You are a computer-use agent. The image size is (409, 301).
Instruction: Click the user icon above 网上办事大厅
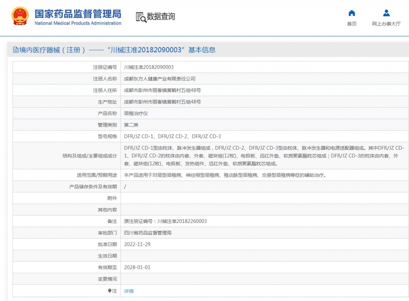tap(386, 13)
